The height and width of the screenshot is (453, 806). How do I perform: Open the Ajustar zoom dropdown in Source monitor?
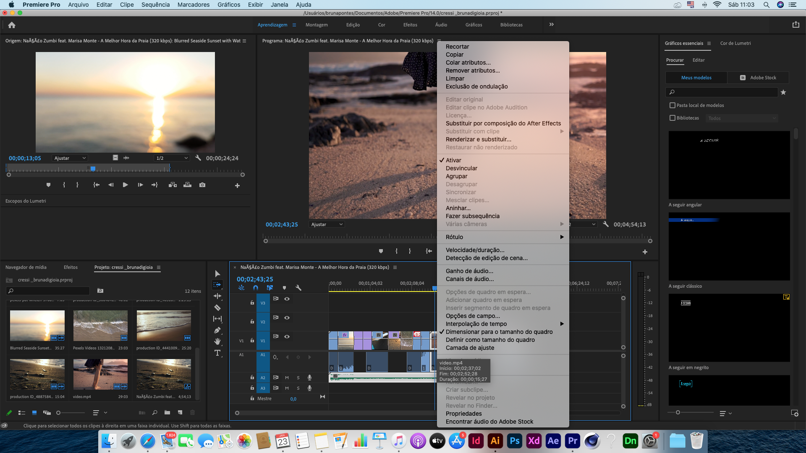pyautogui.click(x=69, y=158)
